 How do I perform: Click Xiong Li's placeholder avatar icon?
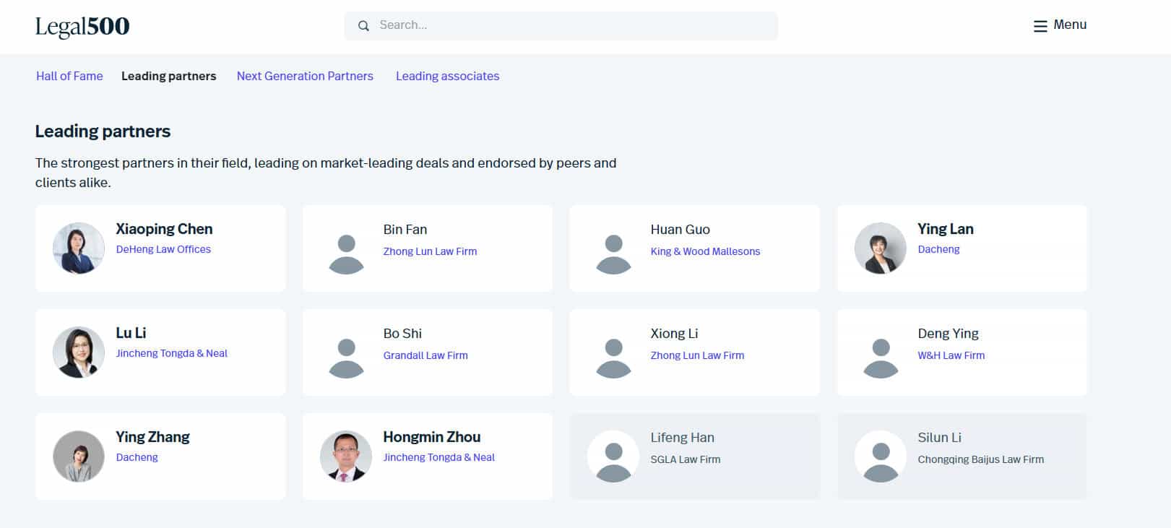613,358
